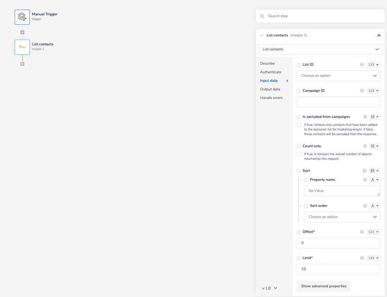Show help for Sort order field
Screen dimensions: 387x297
click(x=365, y=206)
